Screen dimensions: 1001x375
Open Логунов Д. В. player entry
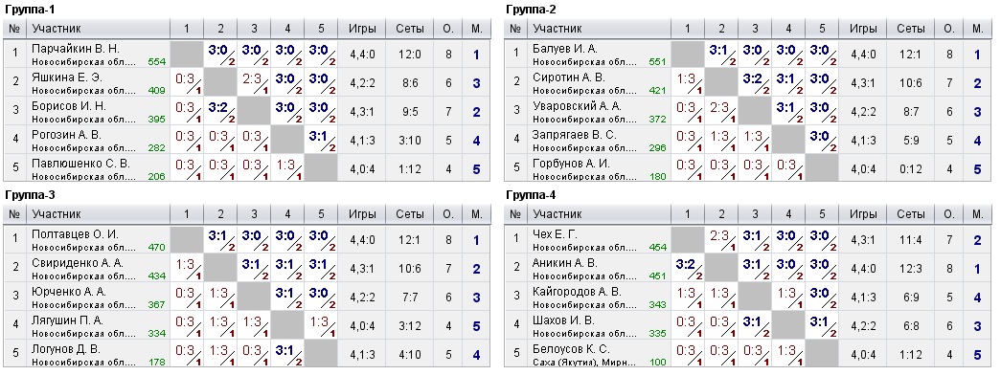(62, 349)
